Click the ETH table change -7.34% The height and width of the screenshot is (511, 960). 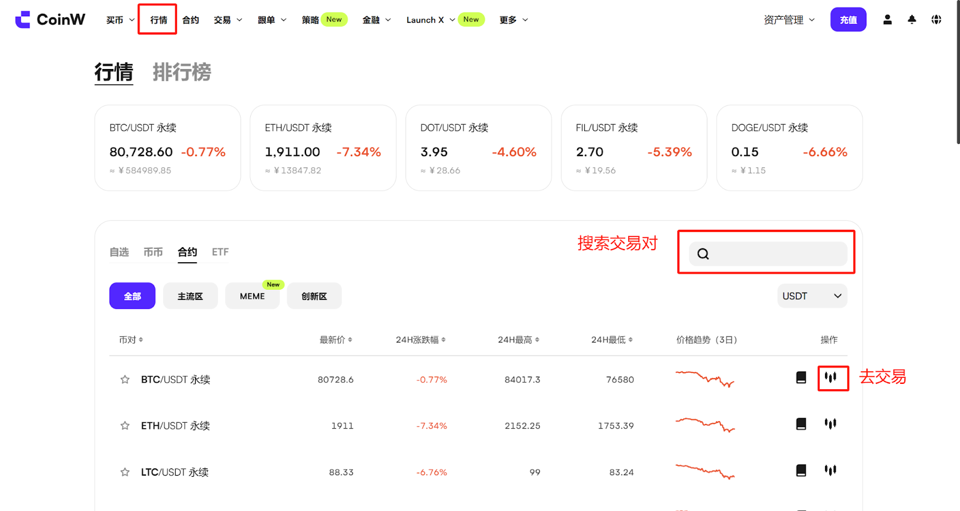[432, 426]
